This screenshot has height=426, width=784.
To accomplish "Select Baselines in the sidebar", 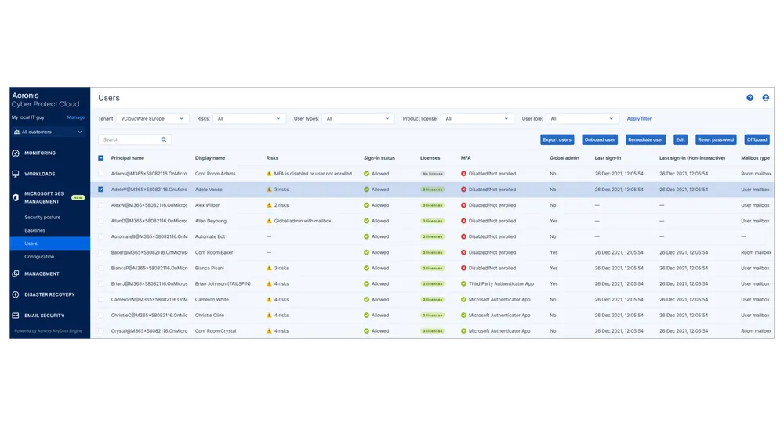I will tap(34, 230).
